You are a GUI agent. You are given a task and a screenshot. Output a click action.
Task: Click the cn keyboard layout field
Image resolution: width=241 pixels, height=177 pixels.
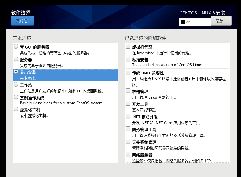click(x=198, y=22)
